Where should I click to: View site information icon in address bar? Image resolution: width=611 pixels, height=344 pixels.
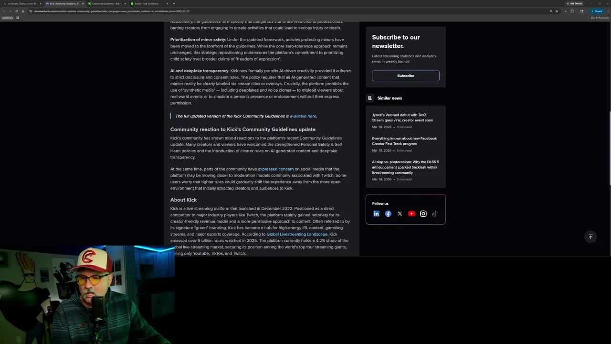[31, 11]
